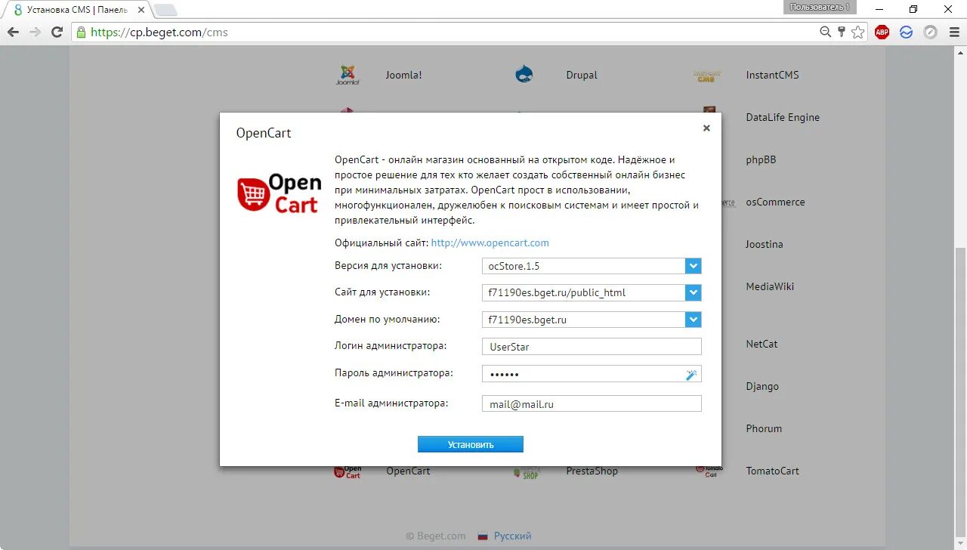Click the TomatoCart logo icon
The image size is (967, 550).
click(708, 470)
